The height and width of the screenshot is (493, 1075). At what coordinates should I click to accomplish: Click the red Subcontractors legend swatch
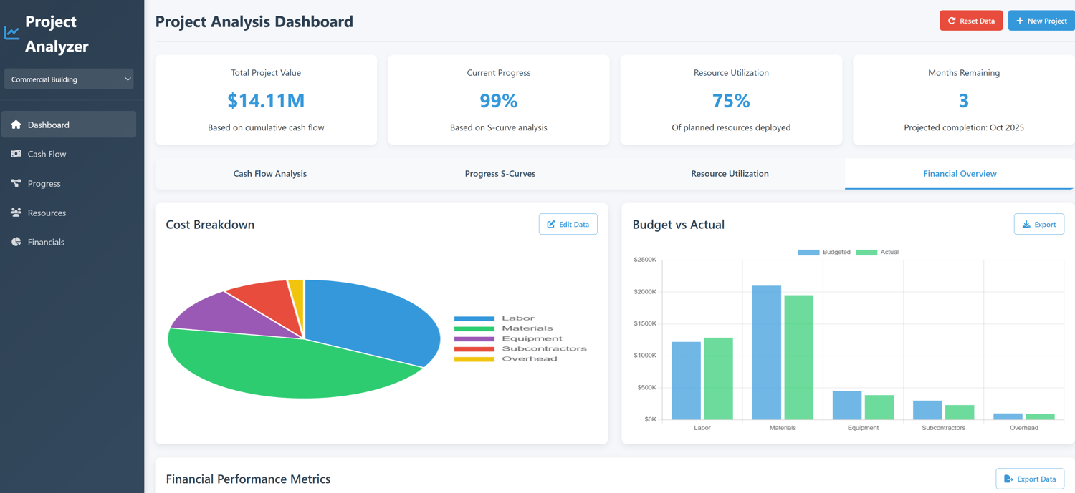(474, 348)
